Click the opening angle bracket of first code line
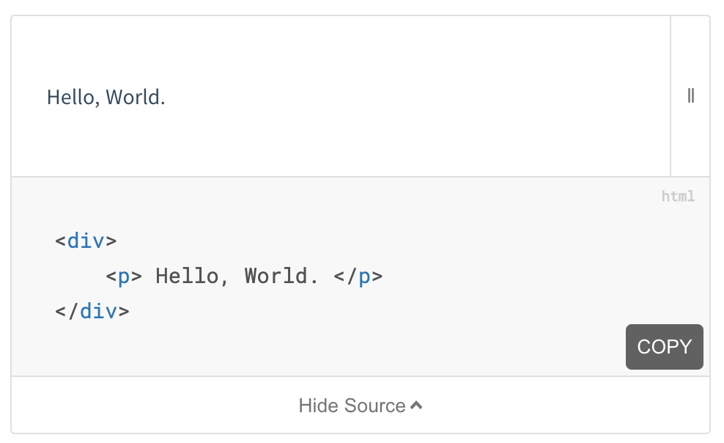This screenshot has height=443, width=724. point(61,241)
